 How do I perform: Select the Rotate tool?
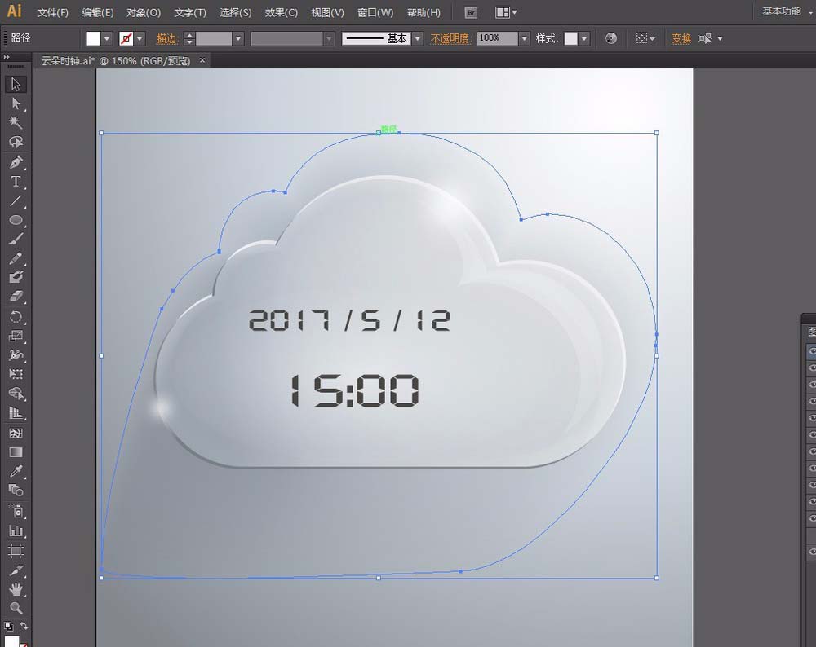tap(16, 316)
